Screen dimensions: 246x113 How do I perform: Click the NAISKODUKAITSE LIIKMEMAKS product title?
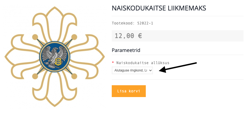pos(159,8)
